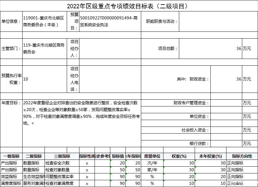Click the 检查对象满意度 cell
This screenshot has height=187, width=258.
(62, 183)
